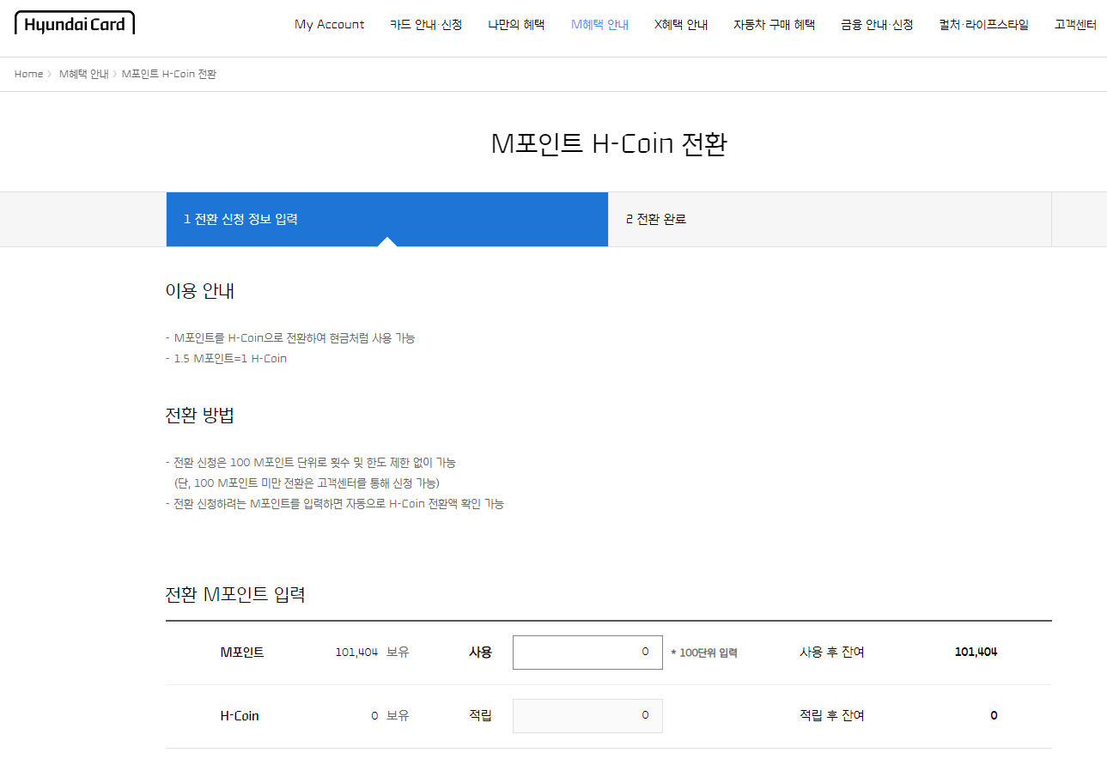Click the 전환 M포인트 입력 heading
The image size is (1107, 765).
[235, 594]
